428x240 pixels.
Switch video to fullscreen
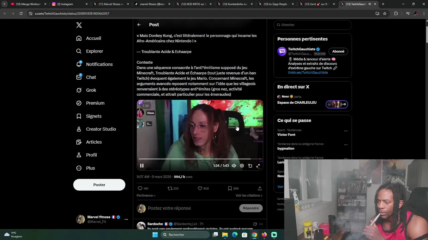tap(258, 166)
